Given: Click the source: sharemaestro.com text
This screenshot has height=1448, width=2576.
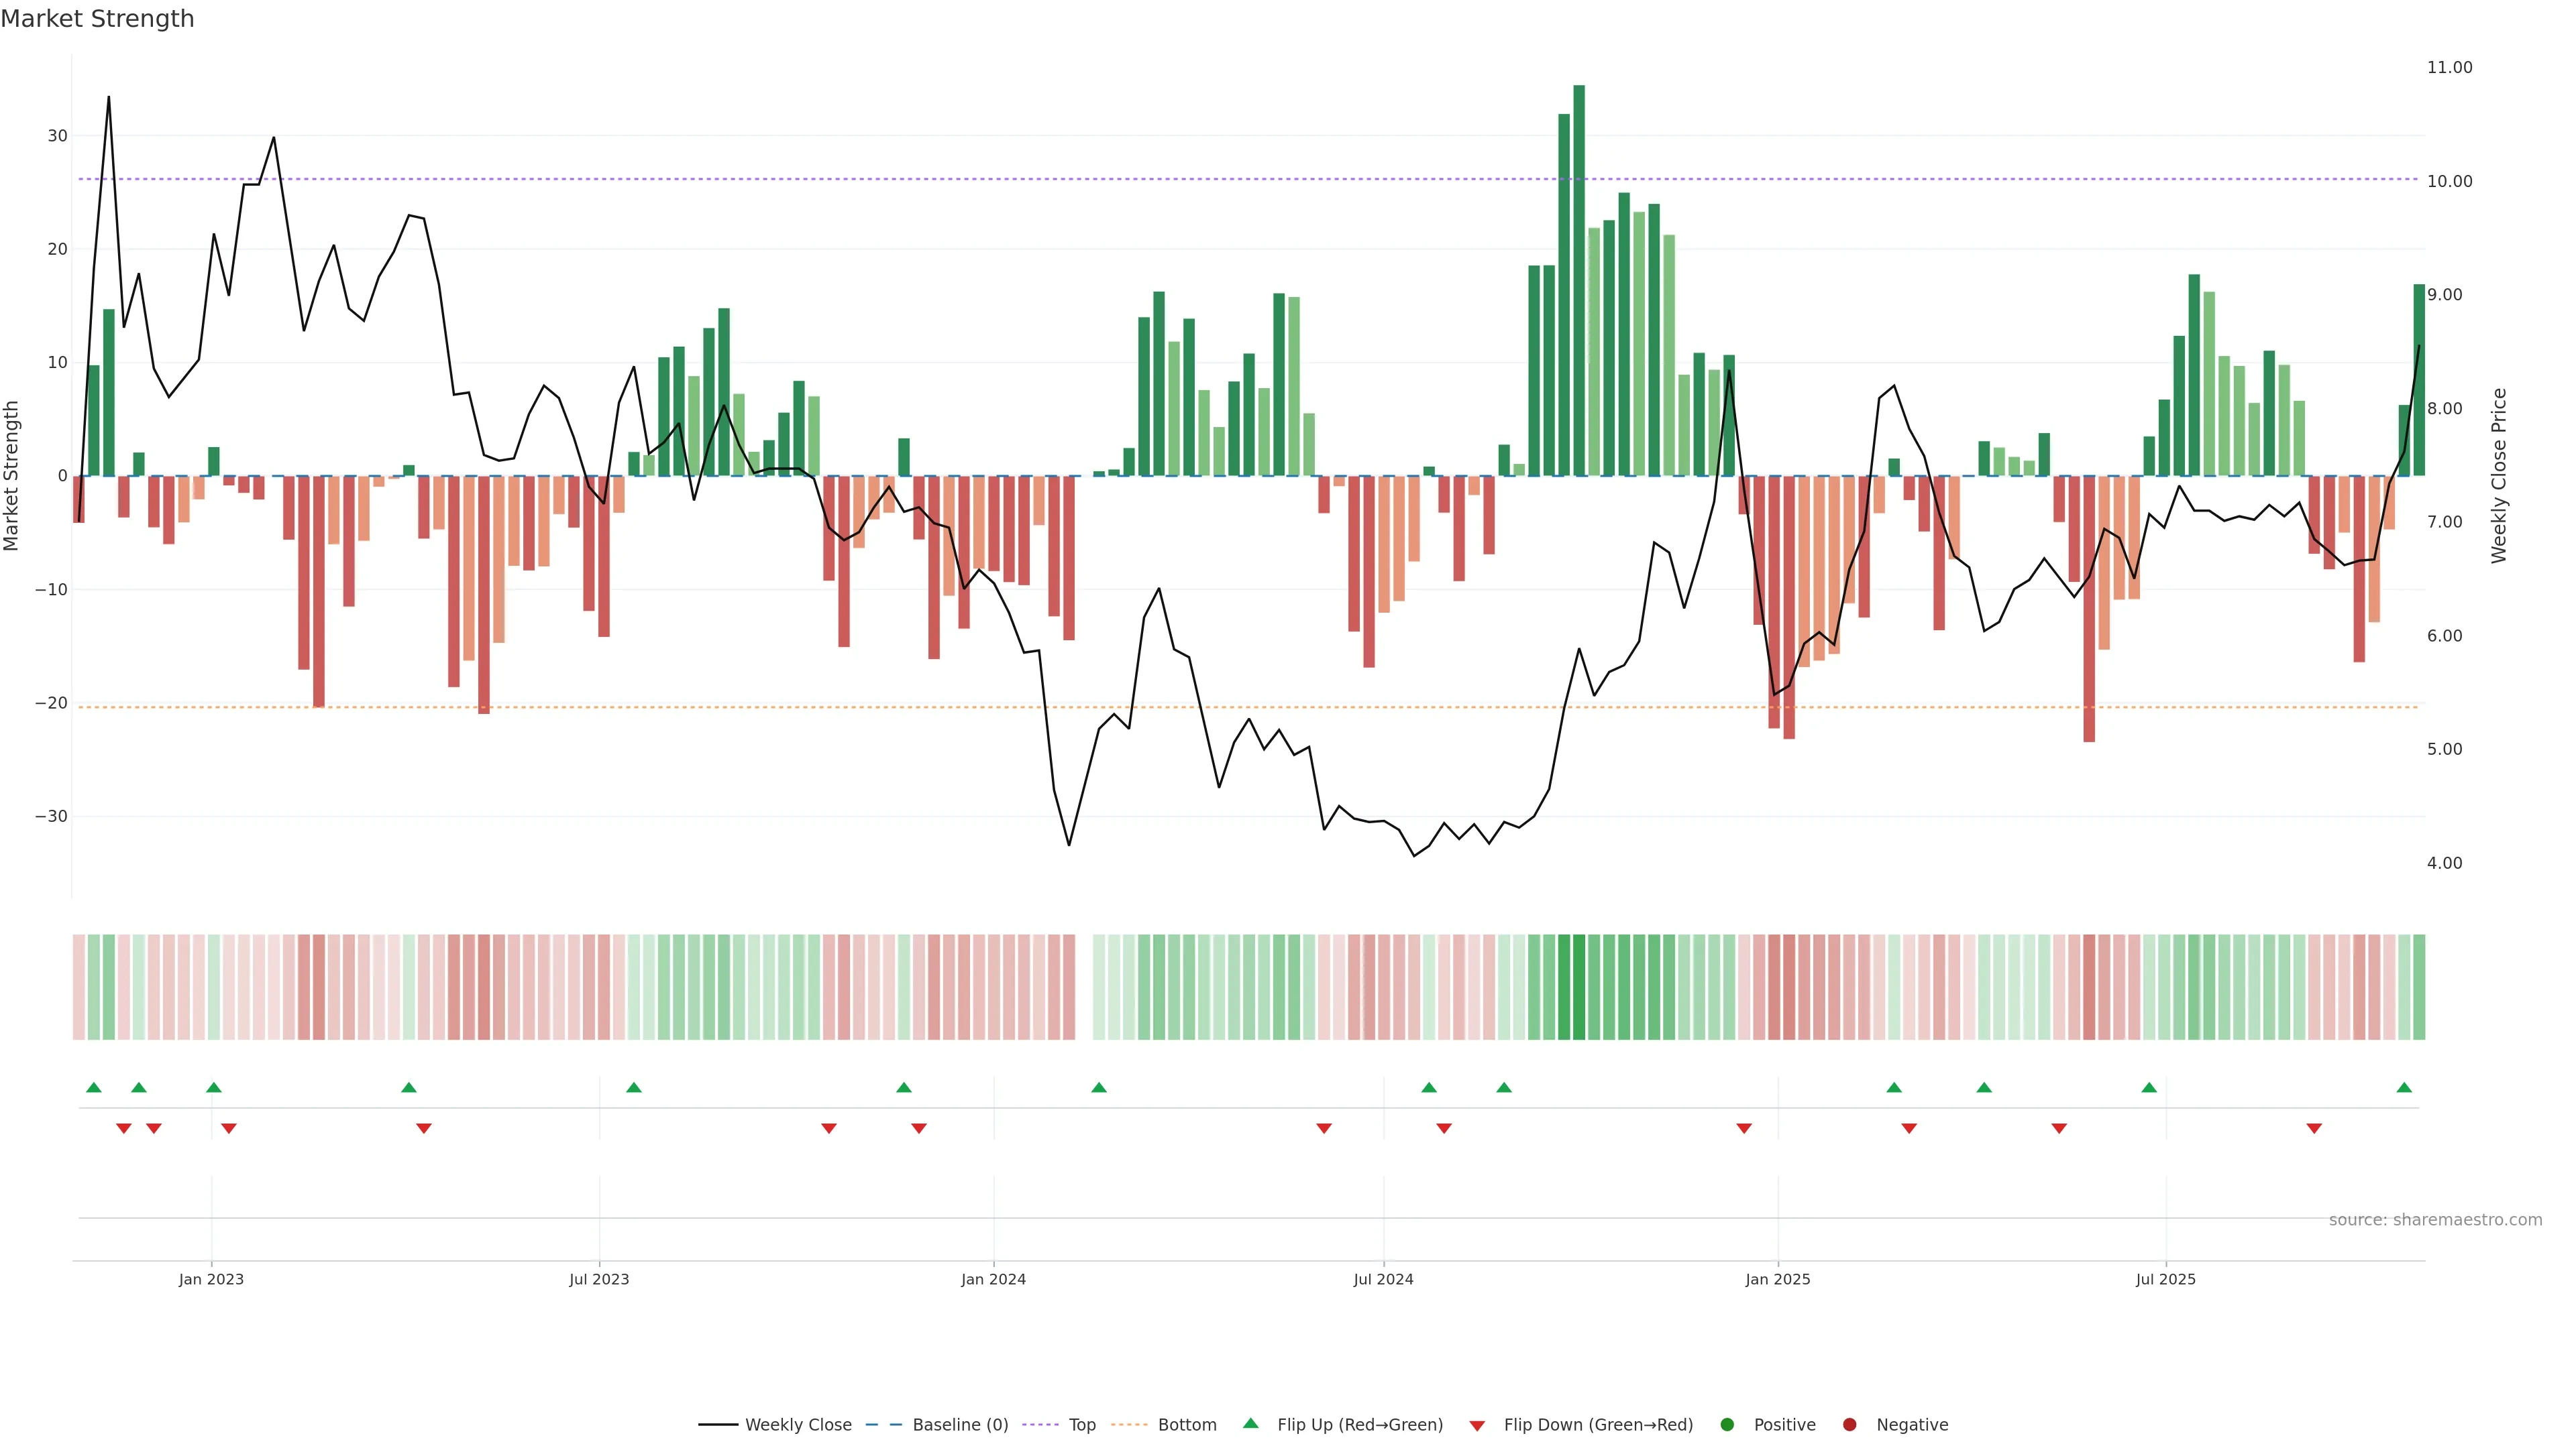Looking at the screenshot, I should click(x=2435, y=1220).
